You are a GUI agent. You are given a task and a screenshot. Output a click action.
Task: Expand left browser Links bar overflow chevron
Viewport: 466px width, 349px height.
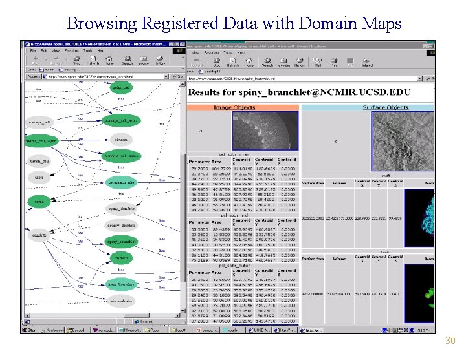(183, 69)
